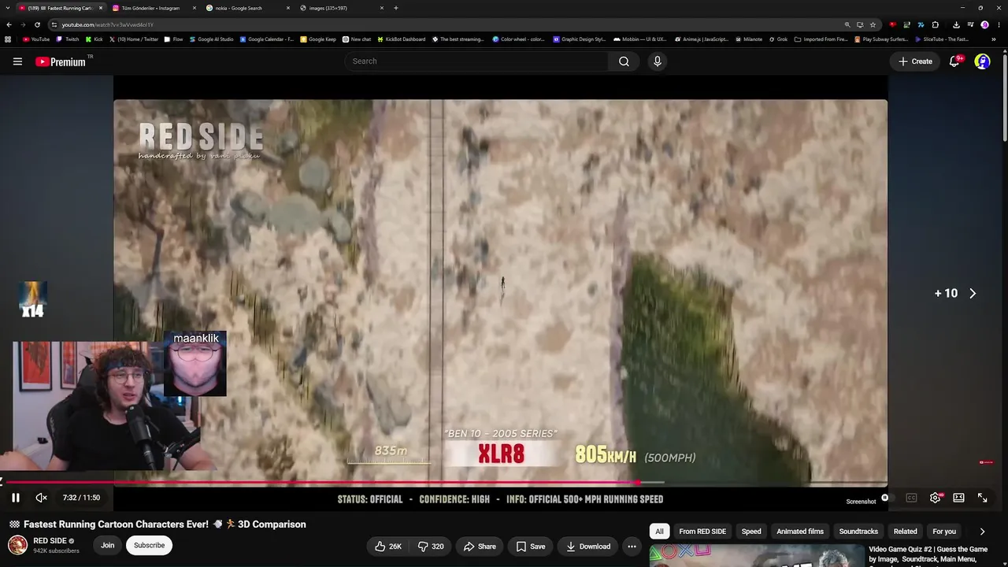Viewport: 1008px width, 567px height.
Task: Open the Twitch bookmark
Action: pos(68,39)
